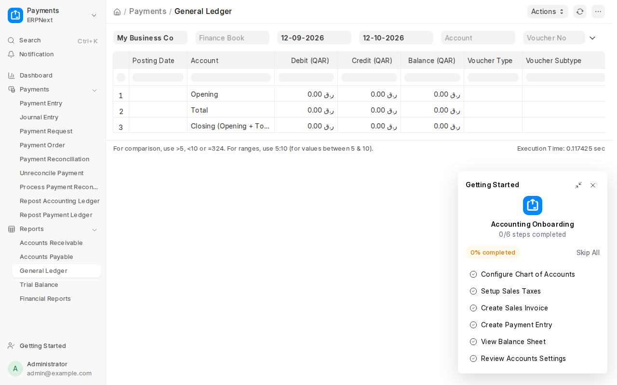Viewport: 617px width, 385px height.
Task: Expand more filters chevron
Action: (x=592, y=38)
